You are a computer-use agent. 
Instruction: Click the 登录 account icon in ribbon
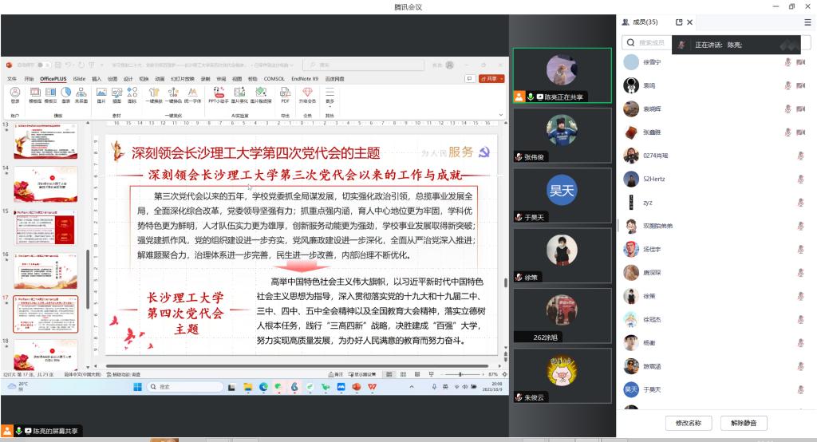click(x=15, y=94)
